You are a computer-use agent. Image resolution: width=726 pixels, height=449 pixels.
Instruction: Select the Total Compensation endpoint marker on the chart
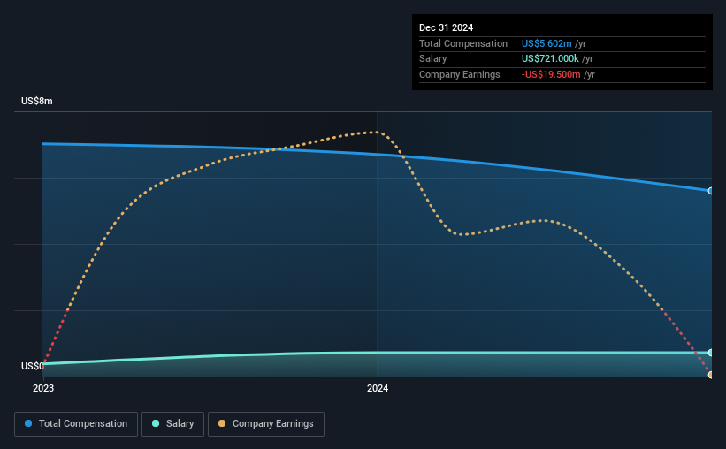[711, 191]
